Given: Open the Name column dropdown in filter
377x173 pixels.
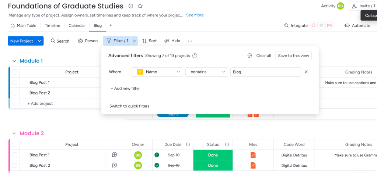Looking at the screenshot, I should click(157, 72).
